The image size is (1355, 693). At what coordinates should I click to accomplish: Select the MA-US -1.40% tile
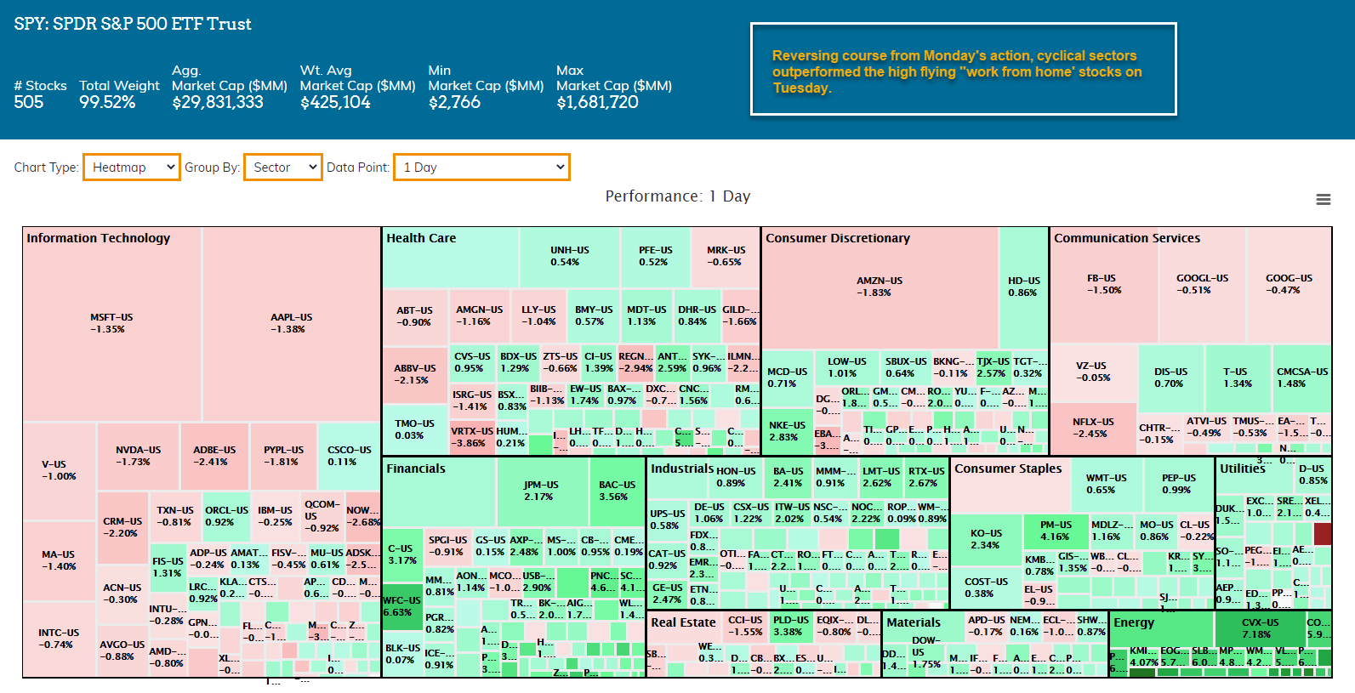pyautogui.click(x=59, y=560)
